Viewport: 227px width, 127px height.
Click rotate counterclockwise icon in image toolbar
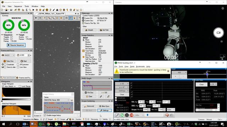pos(66,18)
